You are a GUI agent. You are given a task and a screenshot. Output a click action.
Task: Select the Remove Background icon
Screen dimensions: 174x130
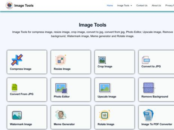pyautogui.click(x=149, y=88)
